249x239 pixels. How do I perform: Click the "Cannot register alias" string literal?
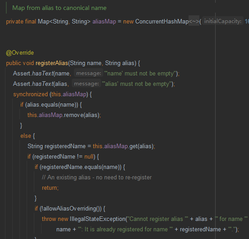pyautogui.click(x=157, y=219)
